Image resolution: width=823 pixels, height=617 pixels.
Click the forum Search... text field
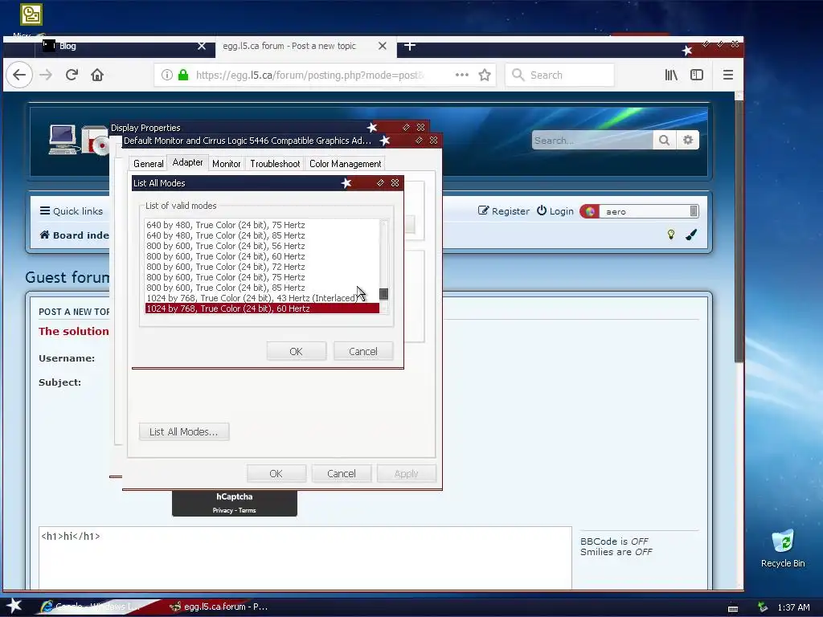[x=592, y=140]
